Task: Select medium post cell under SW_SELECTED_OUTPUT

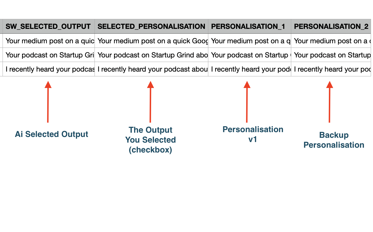Action: click(48, 41)
